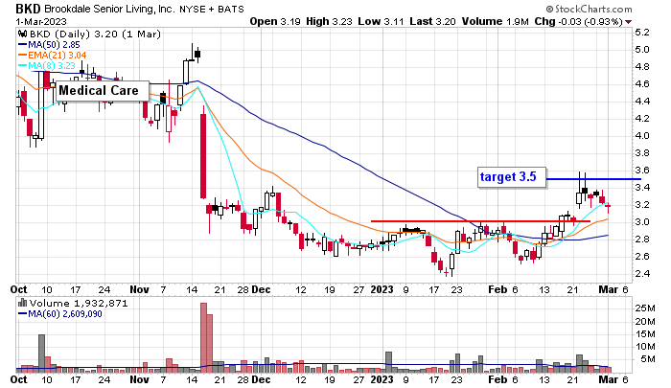
Task: Click the EMA(21) 3.04 legend entry
Action: (52, 56)
